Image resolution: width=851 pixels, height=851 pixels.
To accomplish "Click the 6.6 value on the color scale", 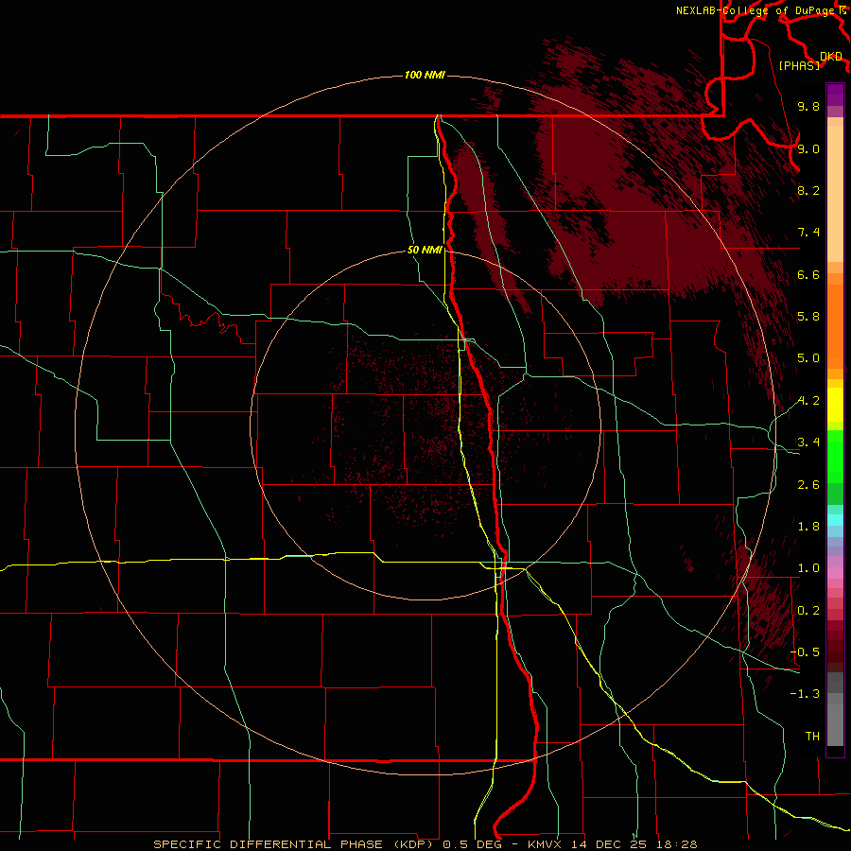I will click(808, 274).
